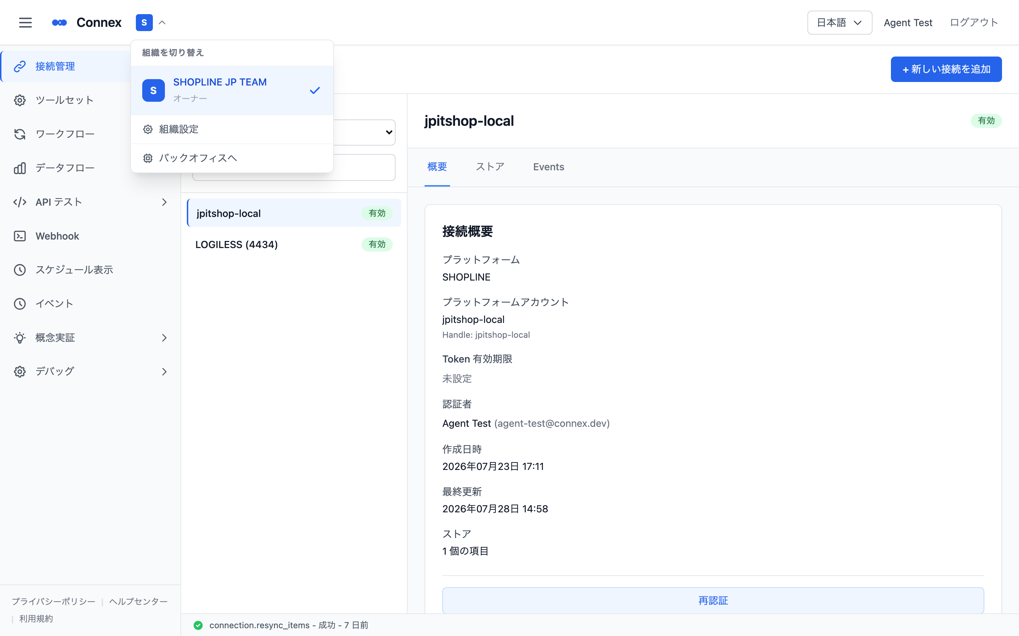
Task: Click the blue S organization avatar in header
Action: pos(144,22)
